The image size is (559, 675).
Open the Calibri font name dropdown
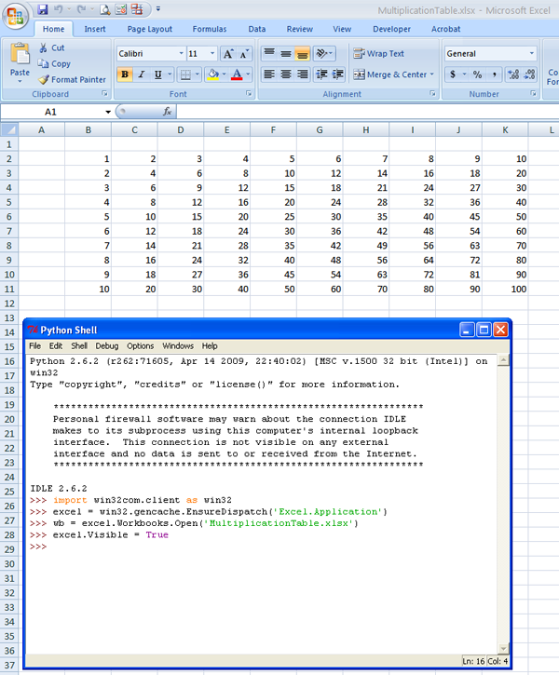pos(182,53)
